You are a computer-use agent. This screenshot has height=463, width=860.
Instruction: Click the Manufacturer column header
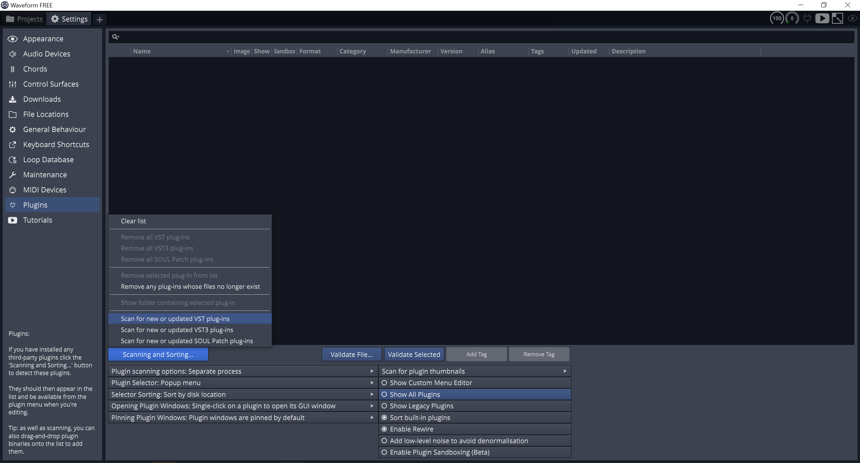(412, 51)
